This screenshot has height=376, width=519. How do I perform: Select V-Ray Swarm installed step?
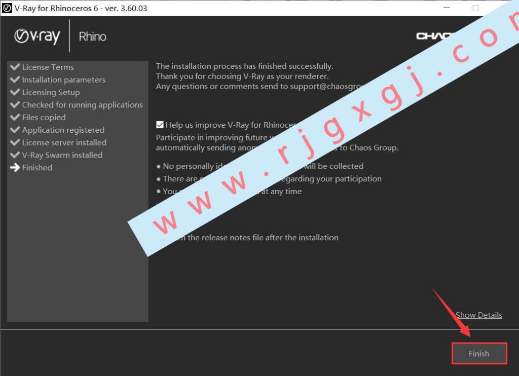pos(62,155)
